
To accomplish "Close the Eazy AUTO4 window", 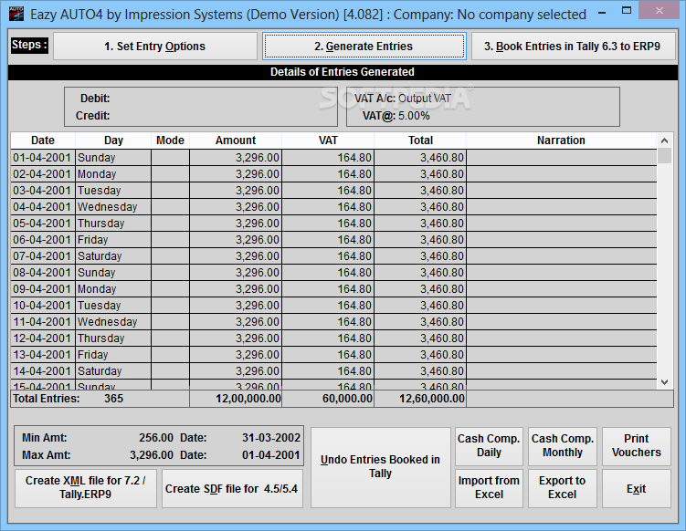I will click(660, 11).
